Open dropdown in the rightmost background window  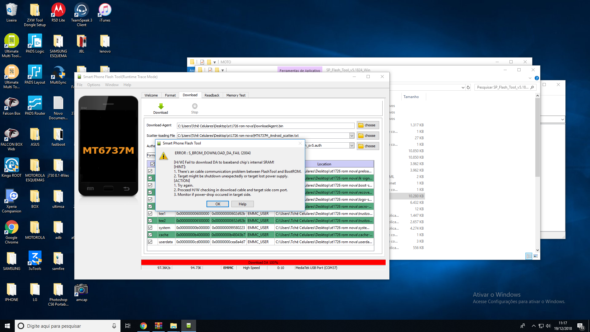(x=562, y=119)
